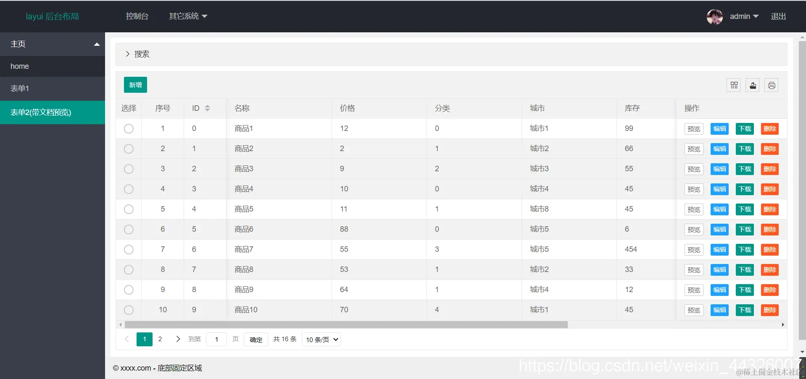
Task: Click the 确定 pagination button
Action: pyautogui.click(x=256, y=340)
